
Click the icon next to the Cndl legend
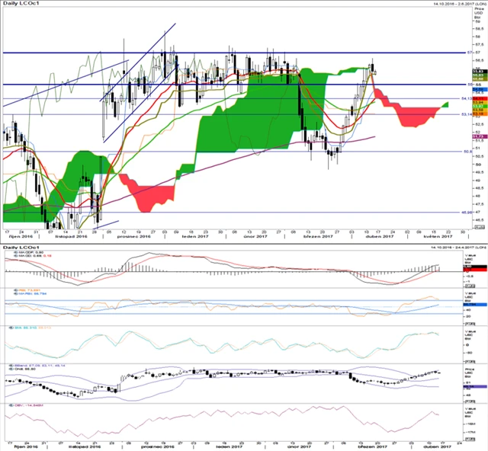point(11,369)
